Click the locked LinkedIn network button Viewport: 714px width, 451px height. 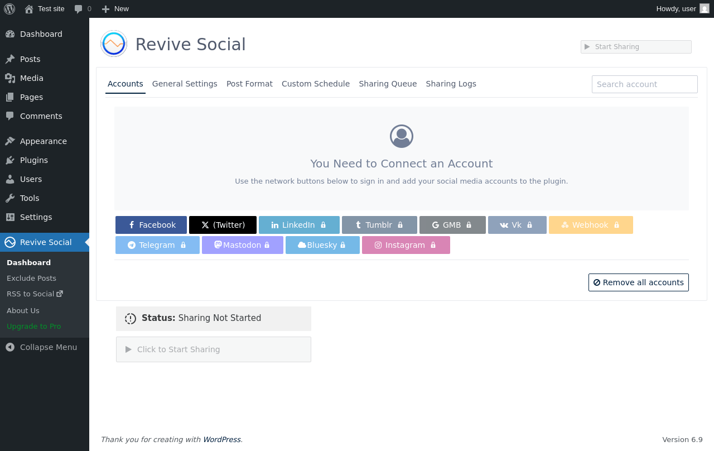[299, 225]
